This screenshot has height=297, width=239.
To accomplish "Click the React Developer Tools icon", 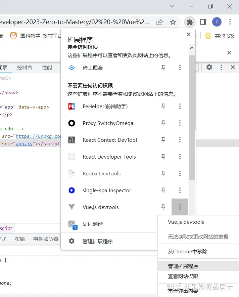I will tap(71, 157).
